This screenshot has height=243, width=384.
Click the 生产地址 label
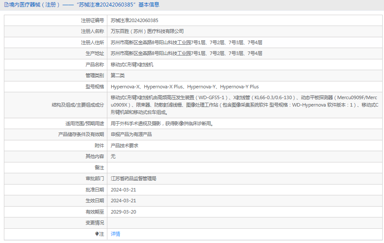pos(95,53)
